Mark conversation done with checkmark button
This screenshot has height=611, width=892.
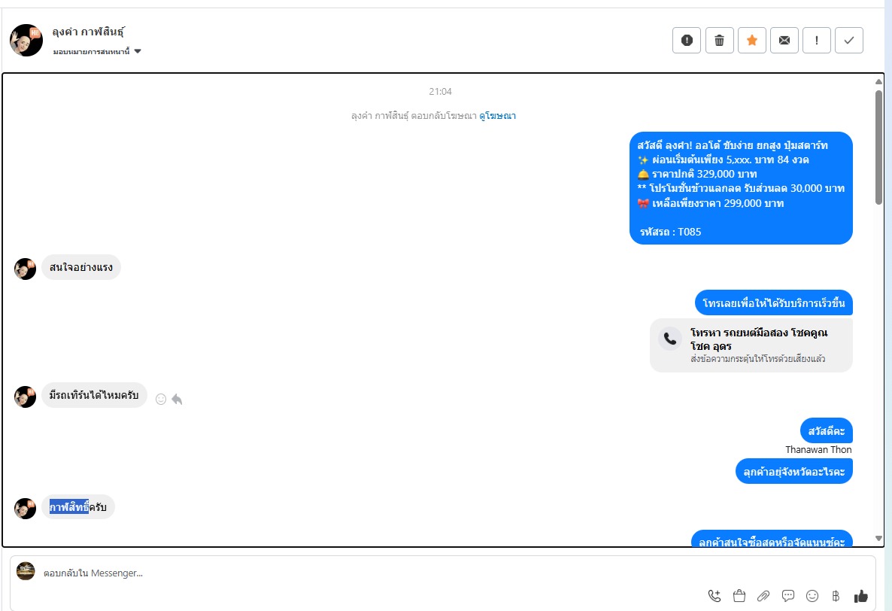[x=849, y=41]
